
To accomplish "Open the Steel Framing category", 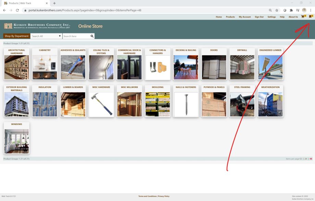I will coord(242,101).
